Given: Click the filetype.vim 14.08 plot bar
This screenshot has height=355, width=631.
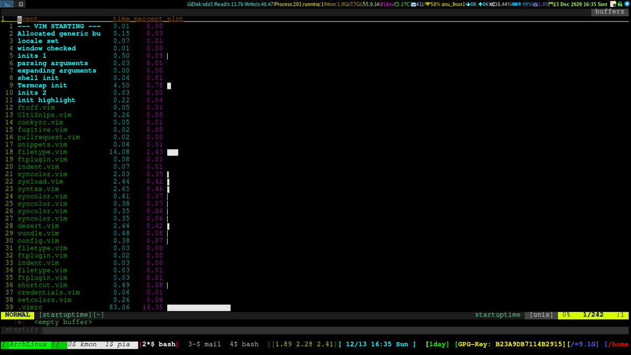Looking at the screenshot, I should 173,153.
